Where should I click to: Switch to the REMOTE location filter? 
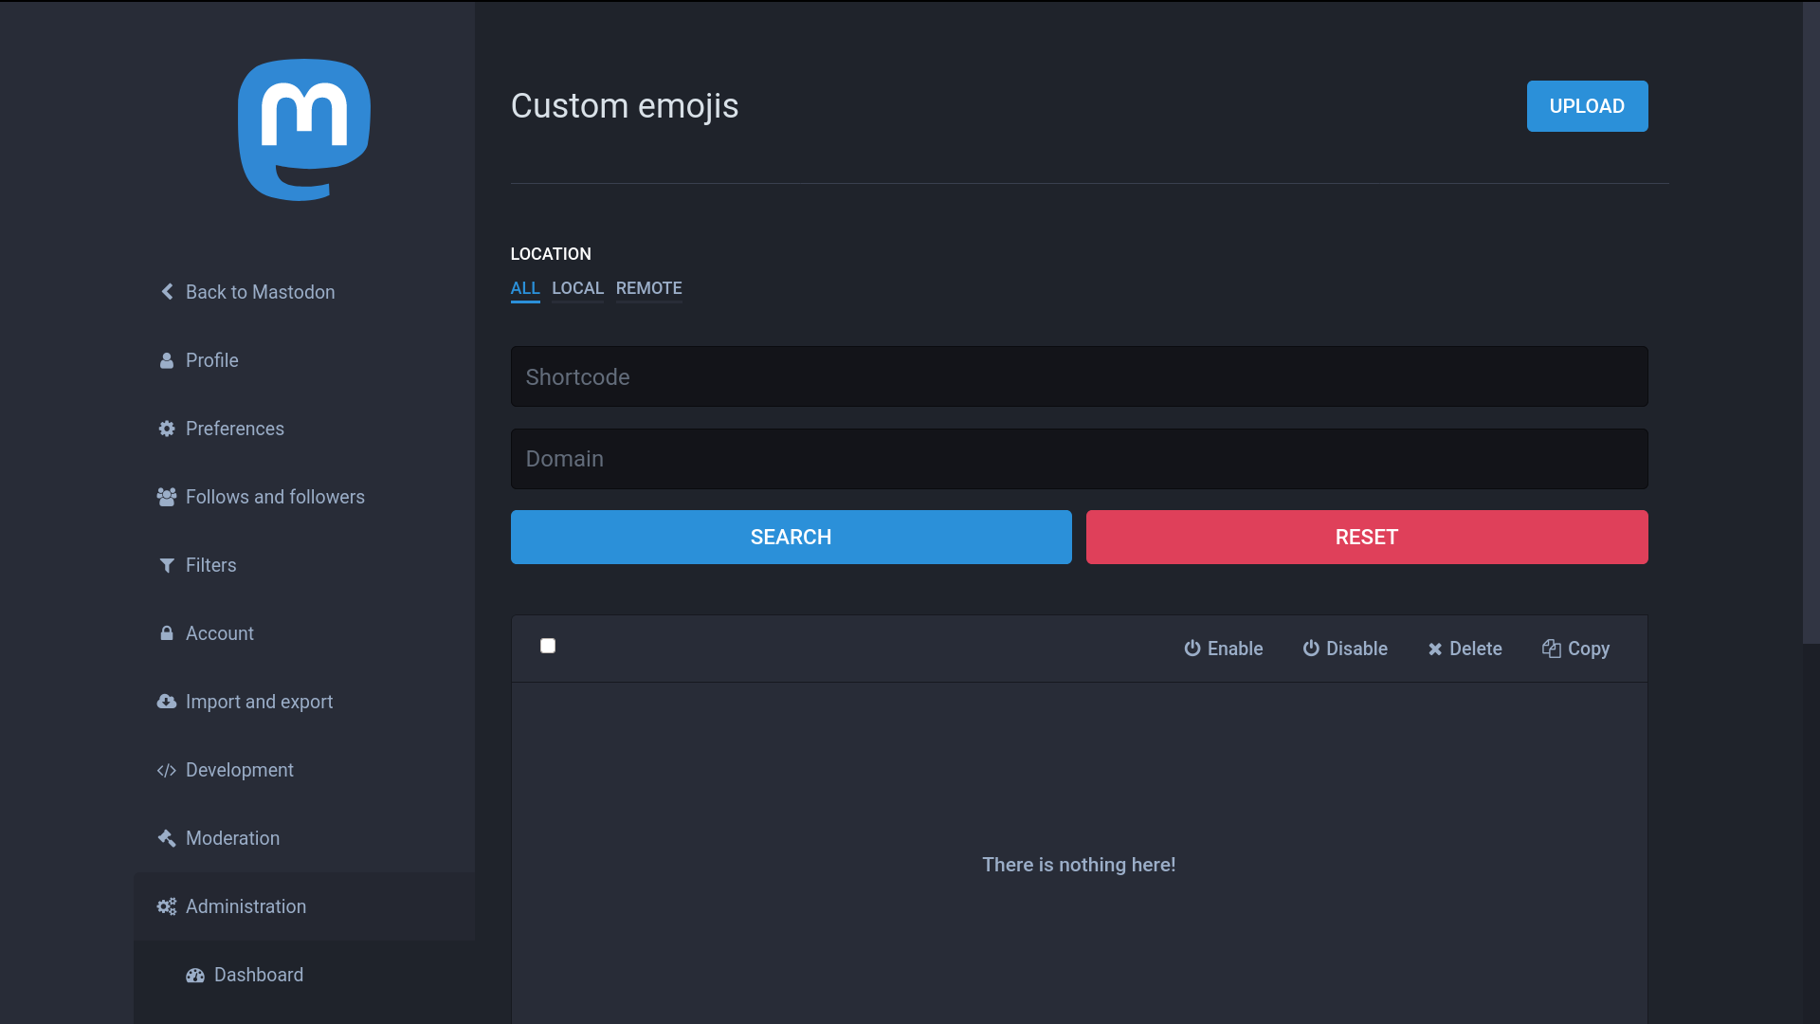click(648, 288)
